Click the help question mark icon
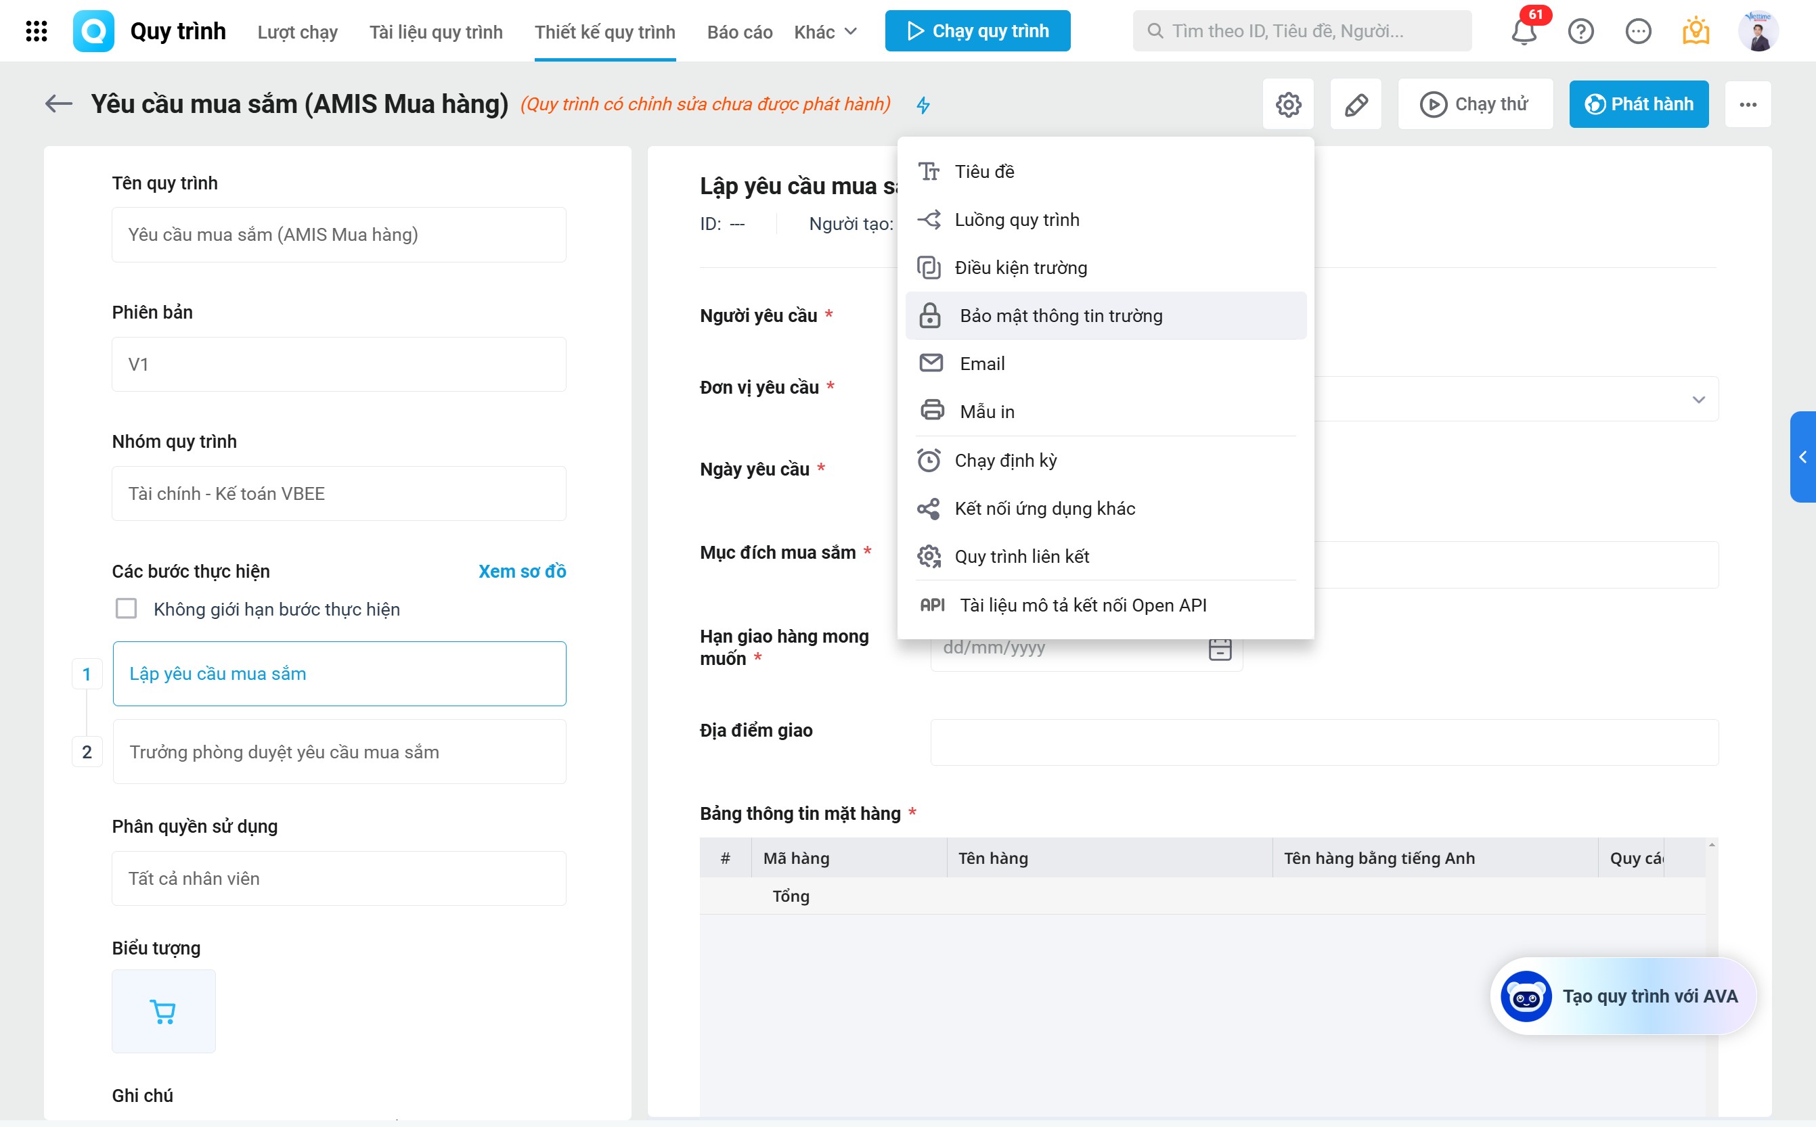The image size is (1816, 1127). [x=1580, y=31]
